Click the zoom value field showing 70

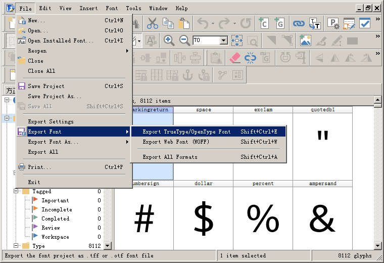pyautogui.click(x=206, y=40)
